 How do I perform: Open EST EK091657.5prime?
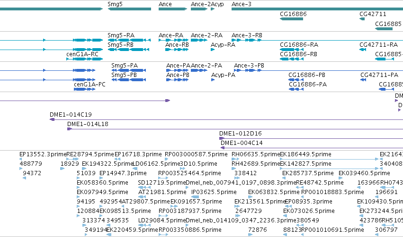pos(196,202)
